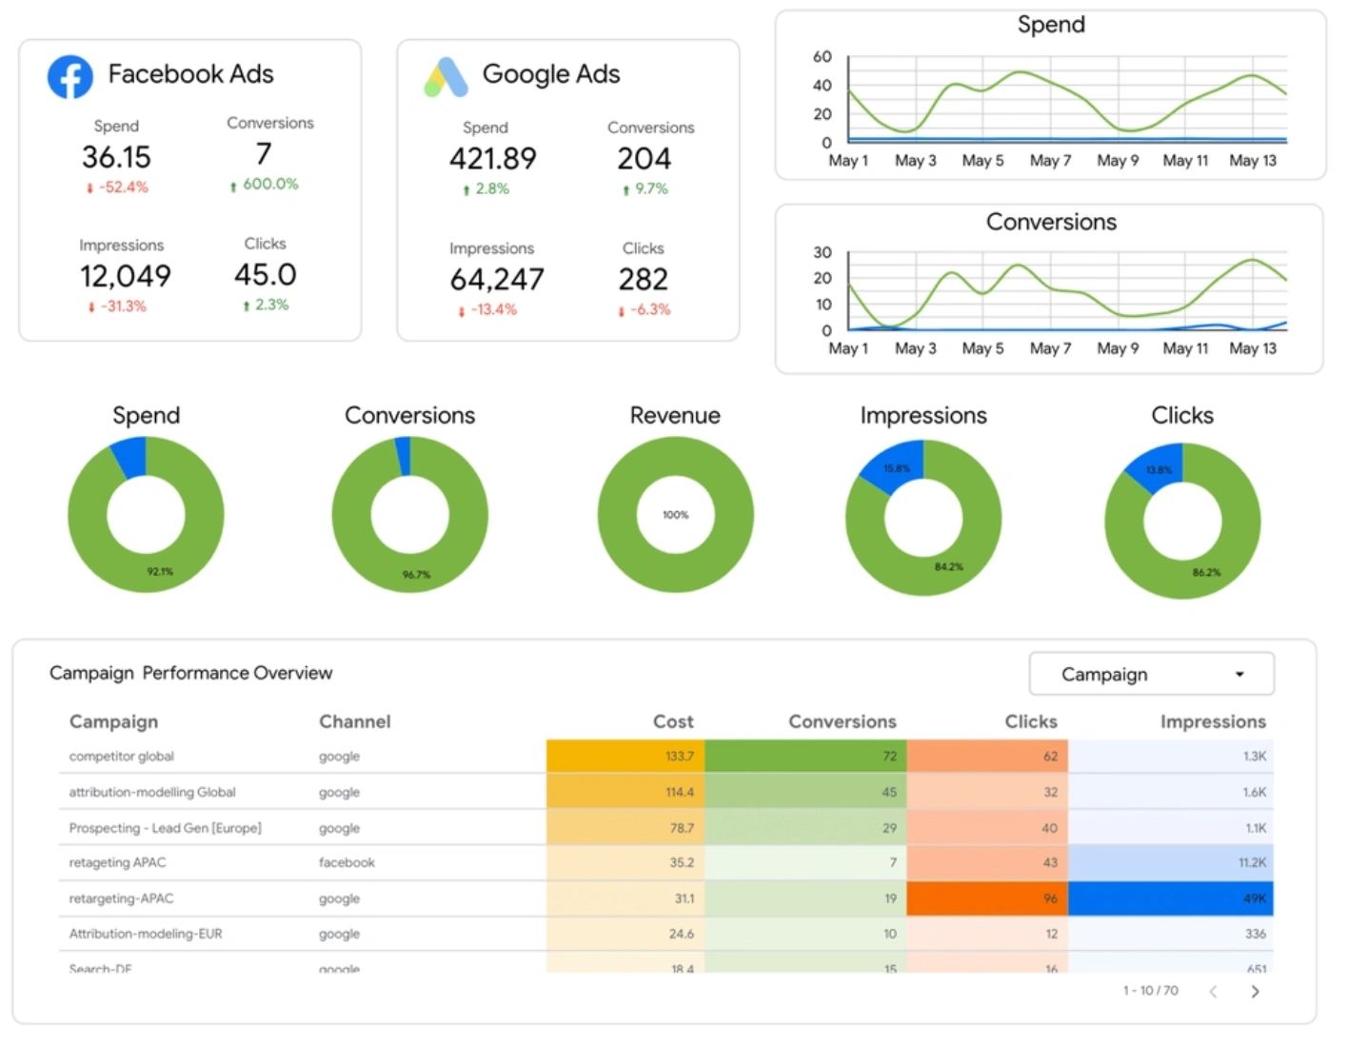Sort table by Campaign column header

point(113,721)
